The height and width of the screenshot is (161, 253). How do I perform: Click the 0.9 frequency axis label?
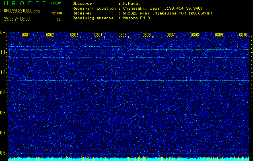[3, 93]
